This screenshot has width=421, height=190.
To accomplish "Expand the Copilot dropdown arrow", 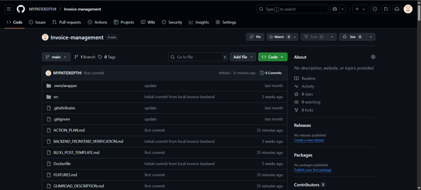I will point(342,9).
